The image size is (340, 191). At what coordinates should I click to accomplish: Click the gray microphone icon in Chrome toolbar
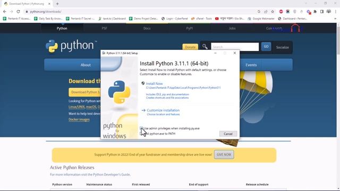(301, 12)
